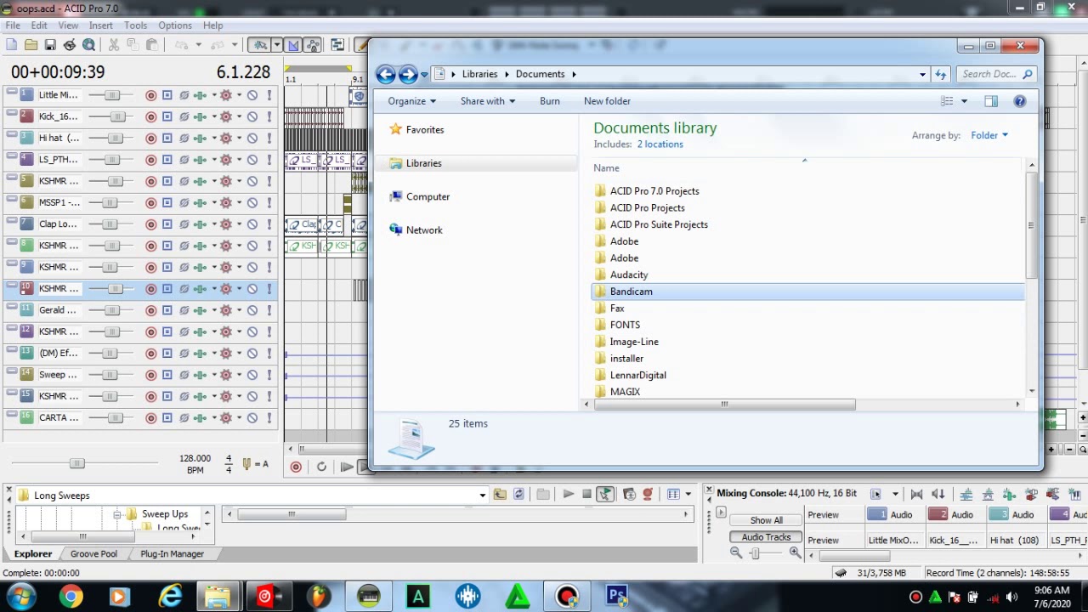Click device settings gear on Sweep track
The height and width of the screenshot is (612, 1088).
pyautogui.click(x=226, y=374)
